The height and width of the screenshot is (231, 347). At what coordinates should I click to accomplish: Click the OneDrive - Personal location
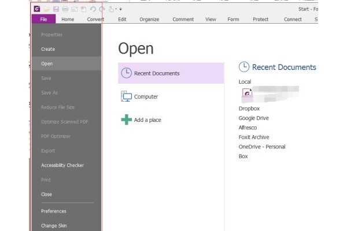(x=262, y=147)
